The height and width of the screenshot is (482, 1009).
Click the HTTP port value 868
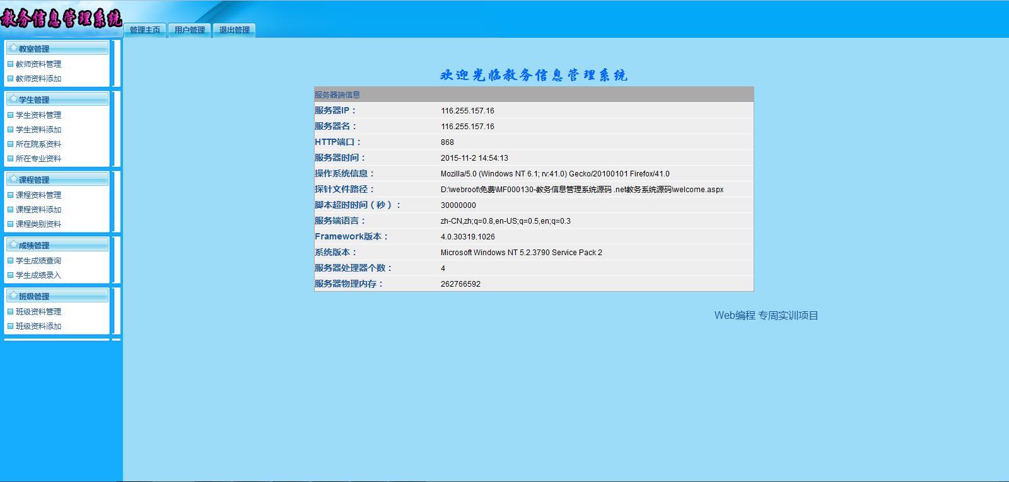click(447, 142)
